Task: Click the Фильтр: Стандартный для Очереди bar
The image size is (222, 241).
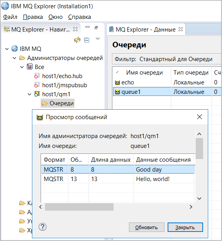Action: pos(167,59)
